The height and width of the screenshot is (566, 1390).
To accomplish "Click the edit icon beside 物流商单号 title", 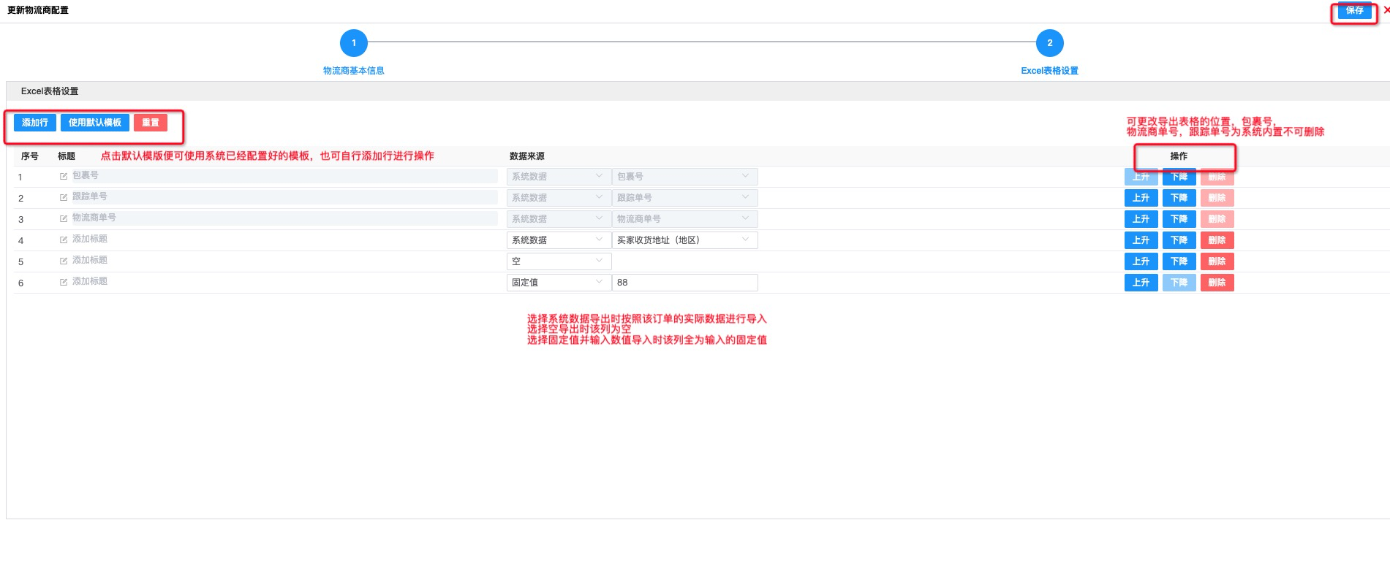I will point(64,218).
